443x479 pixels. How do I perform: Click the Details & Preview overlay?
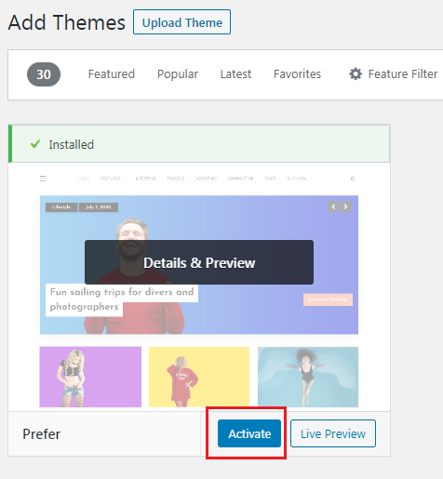pyautogui.click(x=199, y=262)
